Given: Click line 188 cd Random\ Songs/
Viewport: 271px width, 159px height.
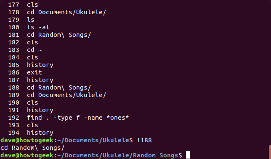Looking at the screenshot, I should click(49, 87).
